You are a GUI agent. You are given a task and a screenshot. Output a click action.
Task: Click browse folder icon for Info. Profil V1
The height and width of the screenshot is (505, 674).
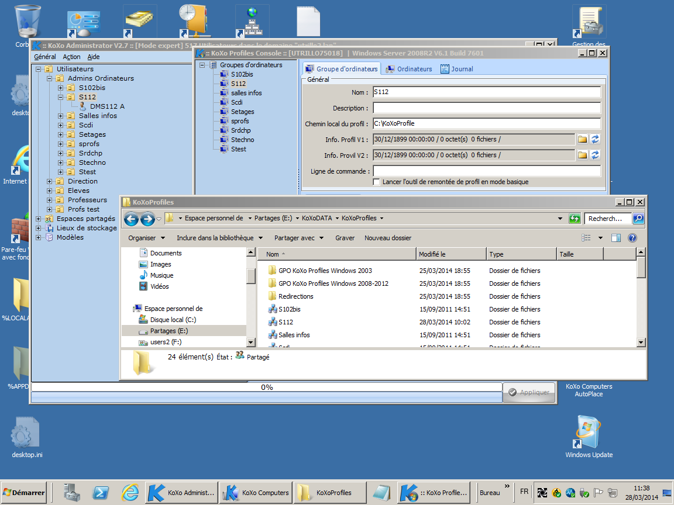coord(582,140)
